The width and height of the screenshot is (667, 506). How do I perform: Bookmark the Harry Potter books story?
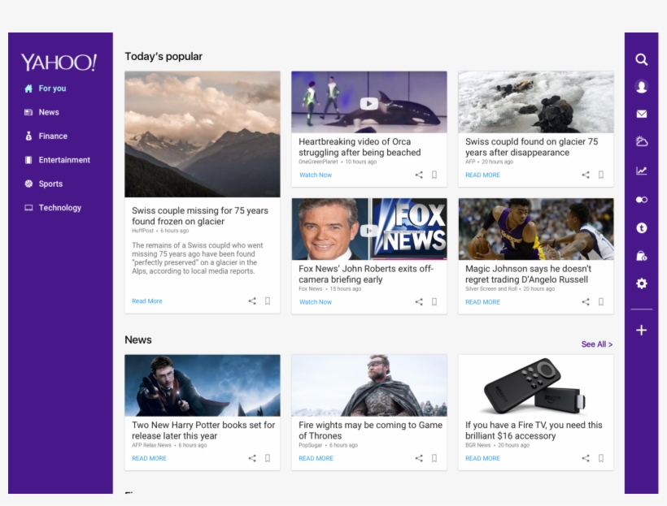[268, 458]
